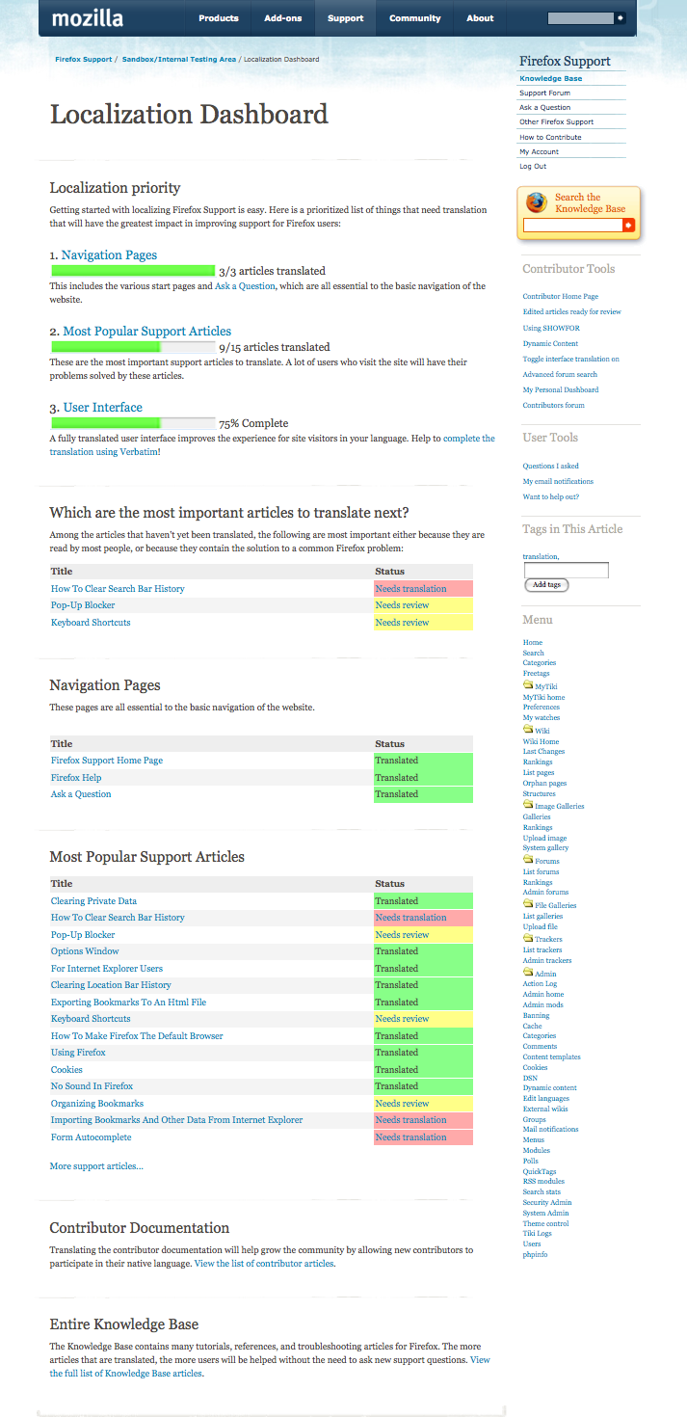Click Log Out in sidebar

pos(533,166)
